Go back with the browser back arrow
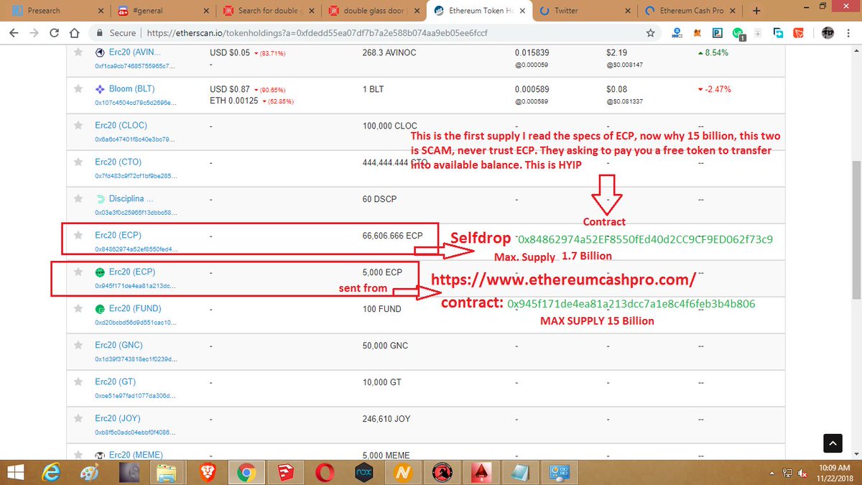Image resolution: width=862 pixels, height=485 pixels. pos(15,33)
